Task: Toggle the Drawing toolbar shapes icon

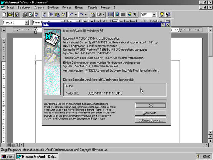Action: tap(129, 14)
